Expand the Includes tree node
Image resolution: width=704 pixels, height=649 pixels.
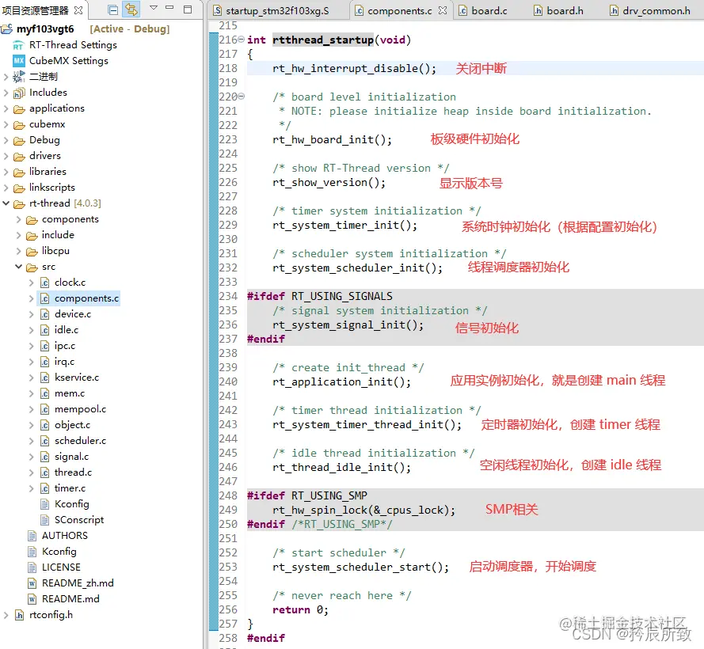point(6,93)
